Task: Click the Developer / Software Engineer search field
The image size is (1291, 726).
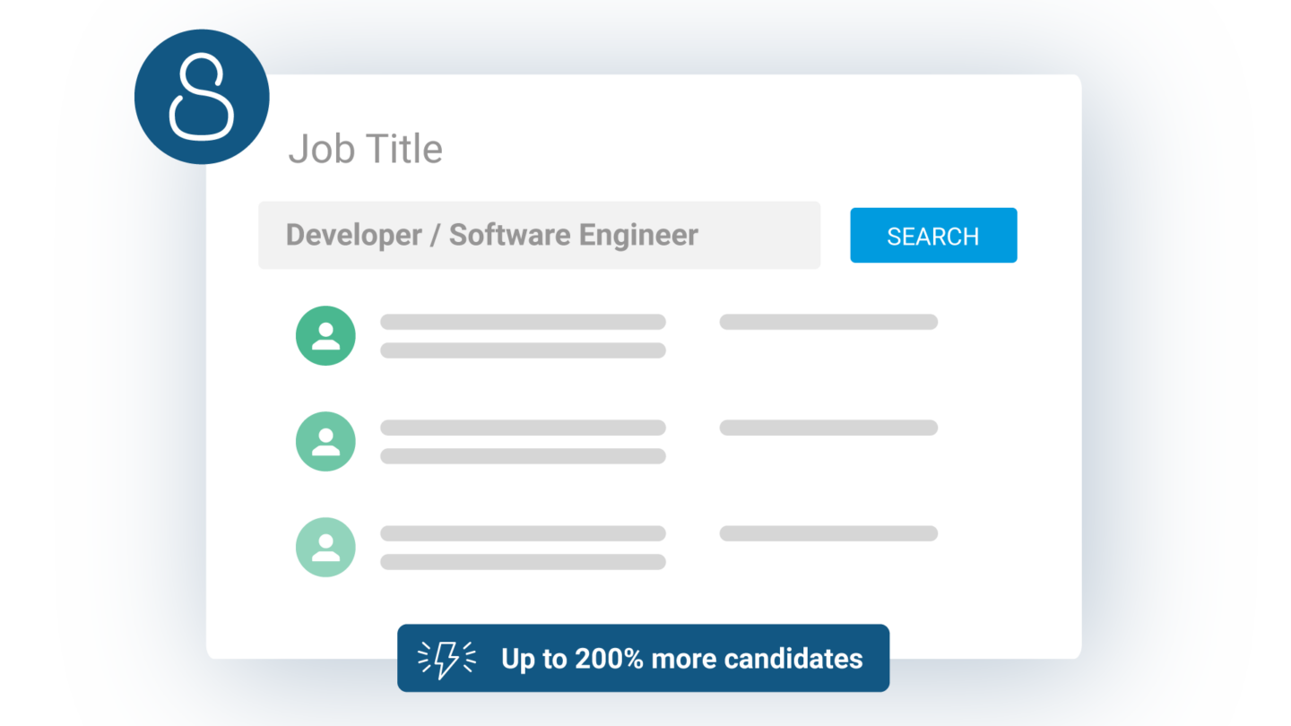Action: (x=539, y=236)
